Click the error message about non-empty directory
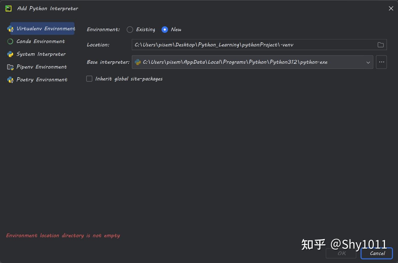Screen dimensions: 398x263 63,236
